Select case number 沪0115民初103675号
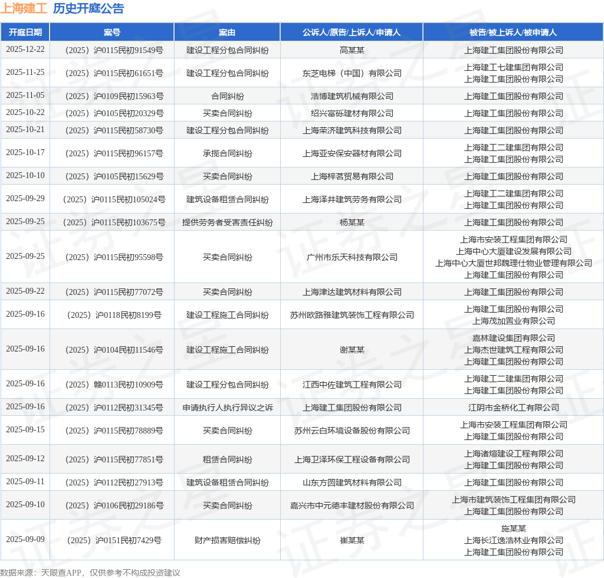604x578 pixels. (114, 222)
